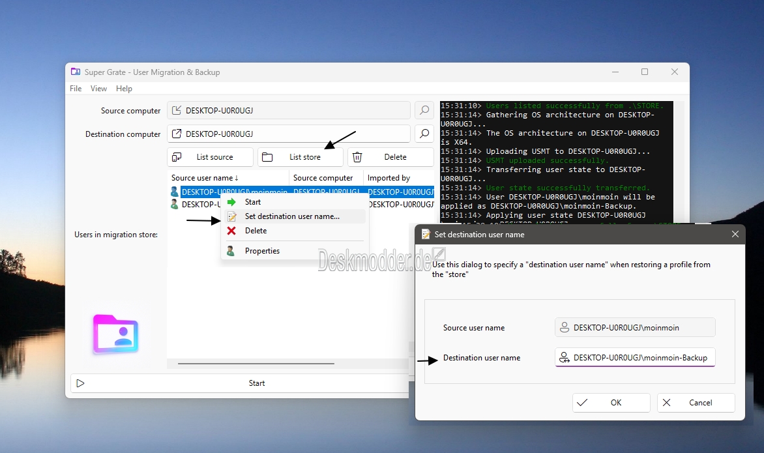Choose Delete from the context menu

(295, 230)
